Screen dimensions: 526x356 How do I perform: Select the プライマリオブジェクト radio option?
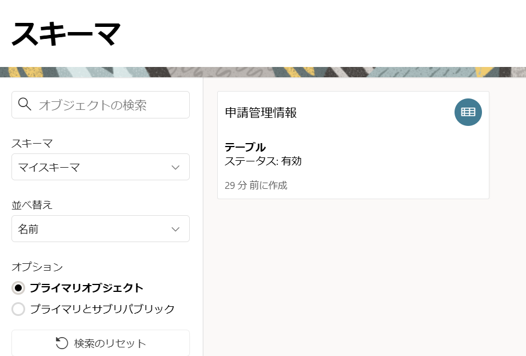click(x=19, y=288)
